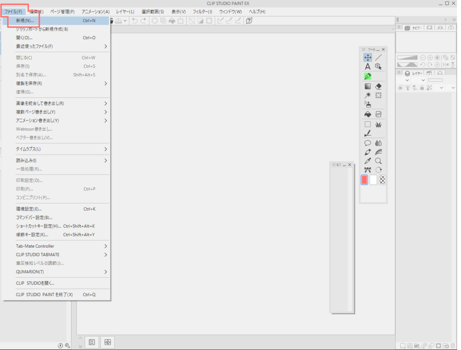Click the Redo arrow in command bar

coord(143,21)
